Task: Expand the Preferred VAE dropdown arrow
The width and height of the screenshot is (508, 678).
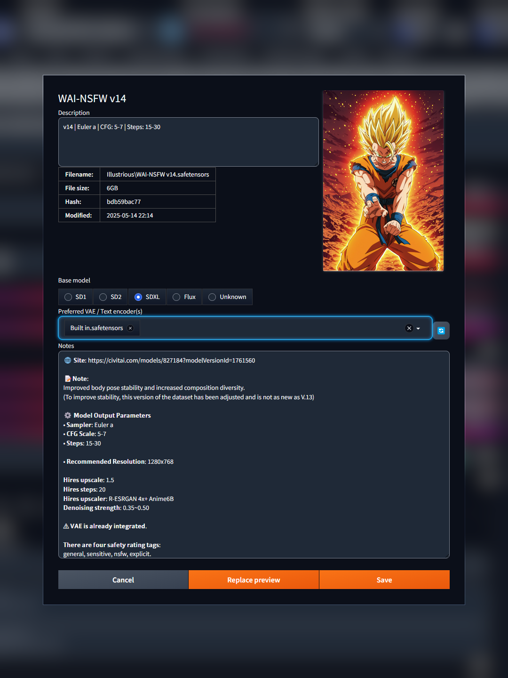Action: [x=418, y=329]
